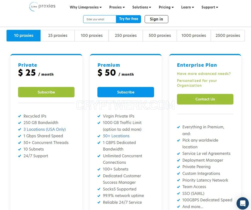Open the chat widget icon

pyautogui.click(x=243, y=203)
